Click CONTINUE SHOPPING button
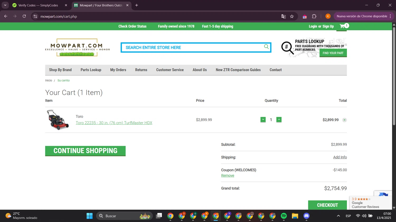Viewport: 396px width, 222px height. [85, 151]
